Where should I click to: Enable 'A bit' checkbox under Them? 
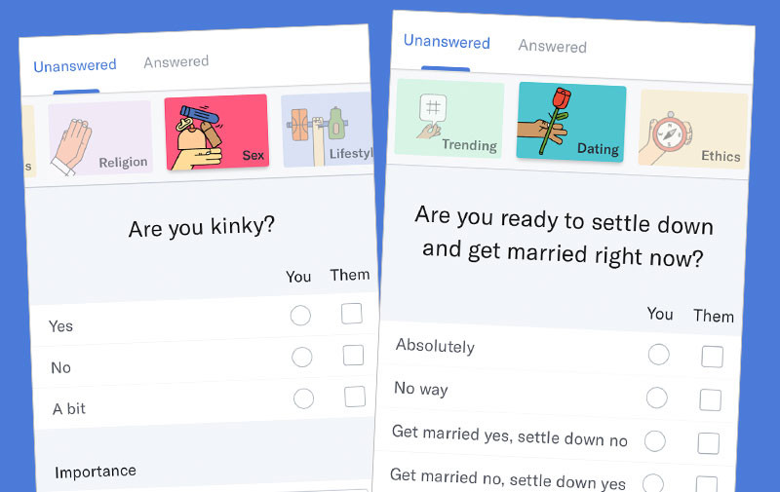[x=355, y=397]
